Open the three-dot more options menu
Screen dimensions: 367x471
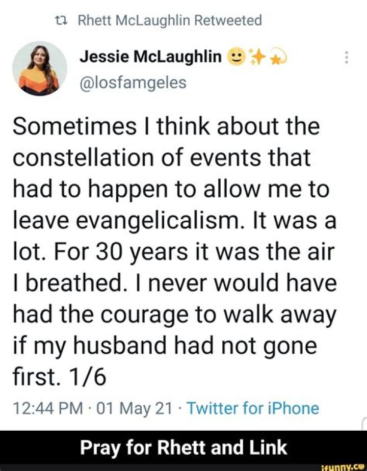(346, 58)
